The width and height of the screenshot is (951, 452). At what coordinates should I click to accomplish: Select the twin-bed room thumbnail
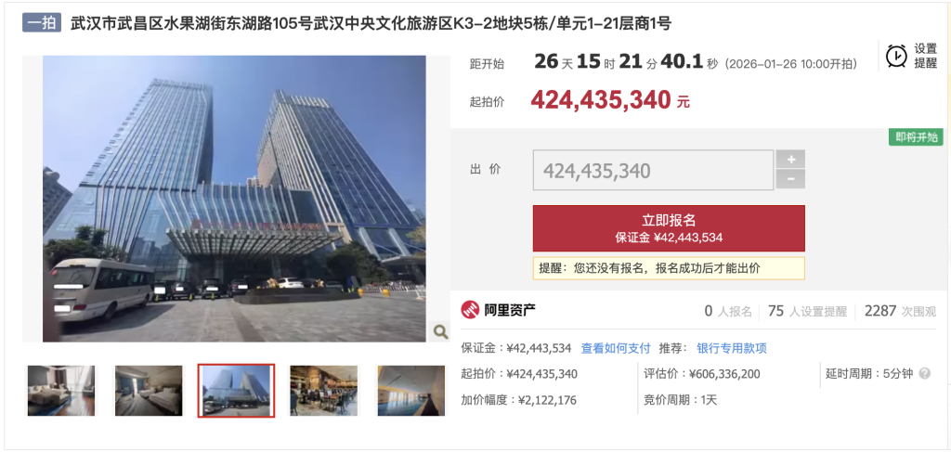[149, 390]
